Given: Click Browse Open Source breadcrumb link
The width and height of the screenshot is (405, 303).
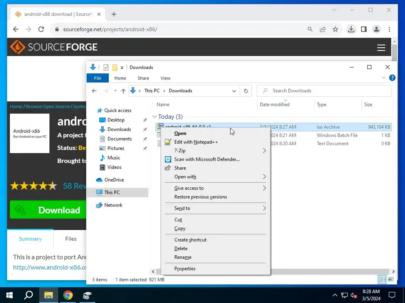Looking at the screenshot, I should (48, 107).
